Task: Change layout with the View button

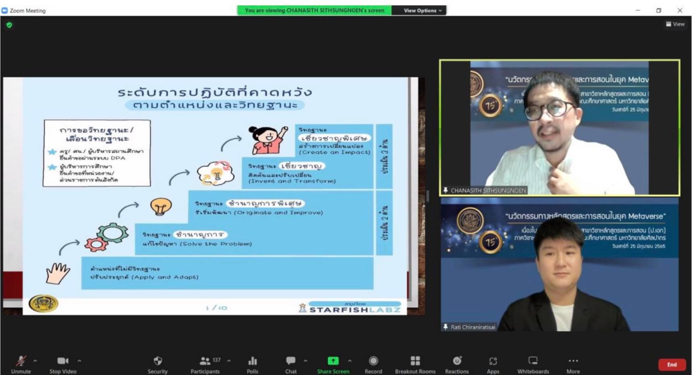Action: point(675,24)
